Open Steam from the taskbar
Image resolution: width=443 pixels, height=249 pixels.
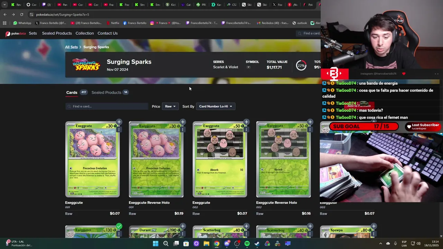(257, 243)
